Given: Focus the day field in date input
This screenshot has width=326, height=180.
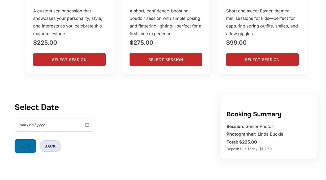Looking at the screenshot, I should point(31,125).
